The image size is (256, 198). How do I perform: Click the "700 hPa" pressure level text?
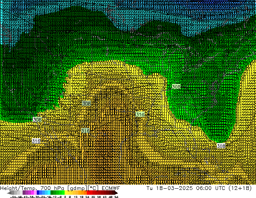pyautogui.click(x=52, y=188)
